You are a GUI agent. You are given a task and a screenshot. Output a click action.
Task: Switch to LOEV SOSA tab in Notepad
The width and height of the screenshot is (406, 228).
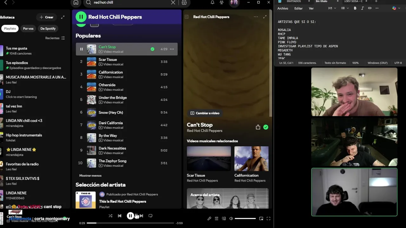click(x=353, y=2)
